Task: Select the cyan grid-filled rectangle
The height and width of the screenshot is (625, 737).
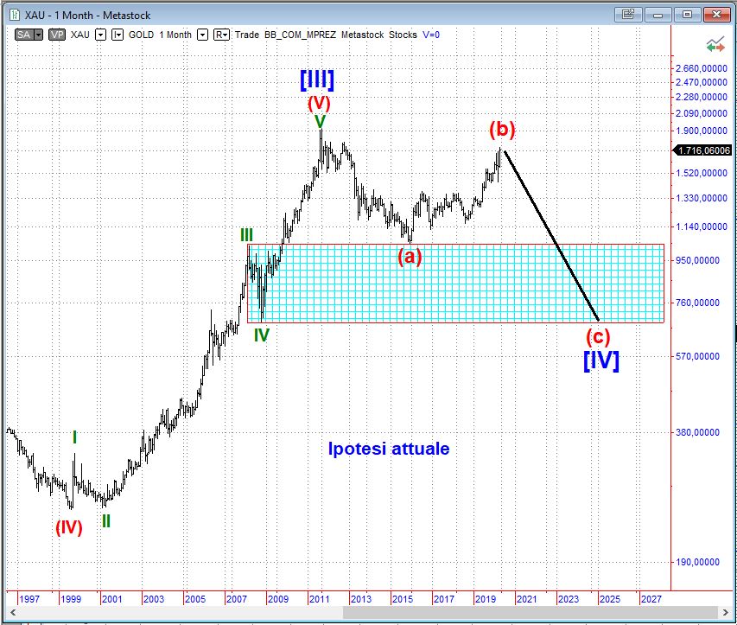Action: pyautogui.click(x=455, y=284)
